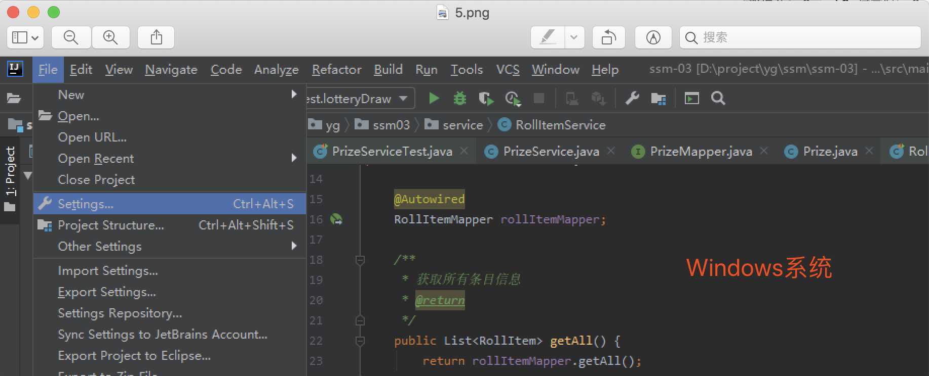Choose Export Settings... entry
Image resolution: width=929 pixels, height=376 pixels.
coord(170,292)
